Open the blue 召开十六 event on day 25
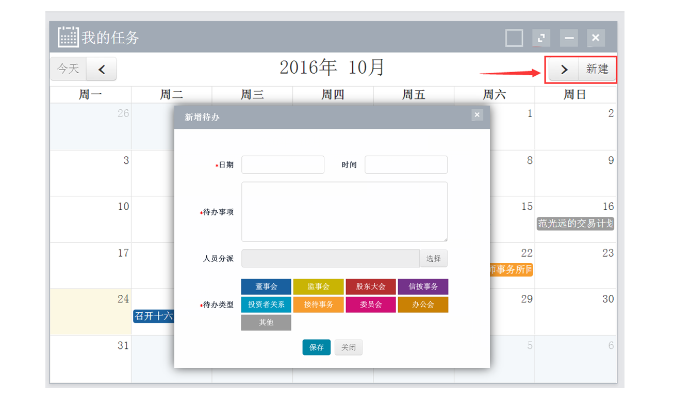The height and width of the screenshot is (404, 674). click(x=154, y=316)
